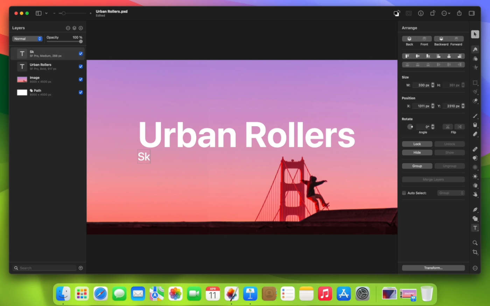The image size is (490, 306).
Task: Click the Lock button
Action: pos(417,144)
